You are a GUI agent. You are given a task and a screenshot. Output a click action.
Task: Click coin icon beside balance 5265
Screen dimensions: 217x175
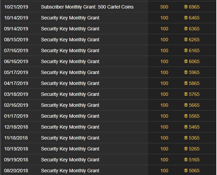pos(186,149)
